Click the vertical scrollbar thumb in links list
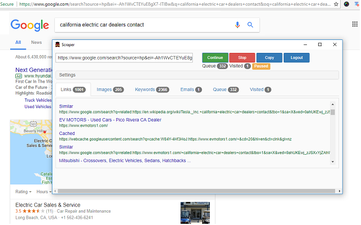The height and width of the screenshot is (225, 361). (x=333, y=112)
